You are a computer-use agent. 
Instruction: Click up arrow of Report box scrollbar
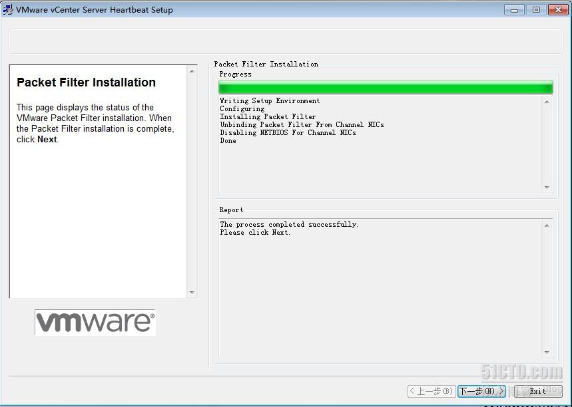click(x=547, y=225)
